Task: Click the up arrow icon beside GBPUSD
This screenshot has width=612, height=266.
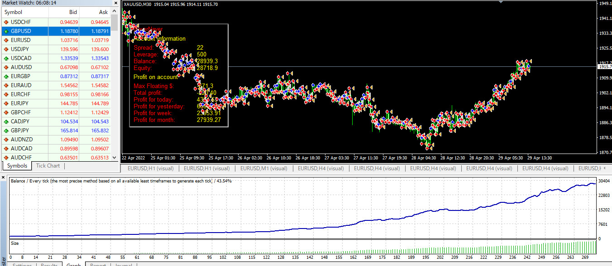Action: point(6,31)
